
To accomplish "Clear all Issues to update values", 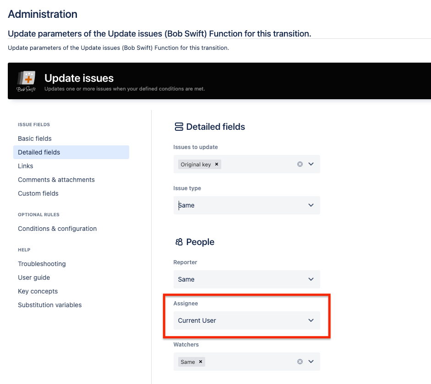I will coord(300,164).
